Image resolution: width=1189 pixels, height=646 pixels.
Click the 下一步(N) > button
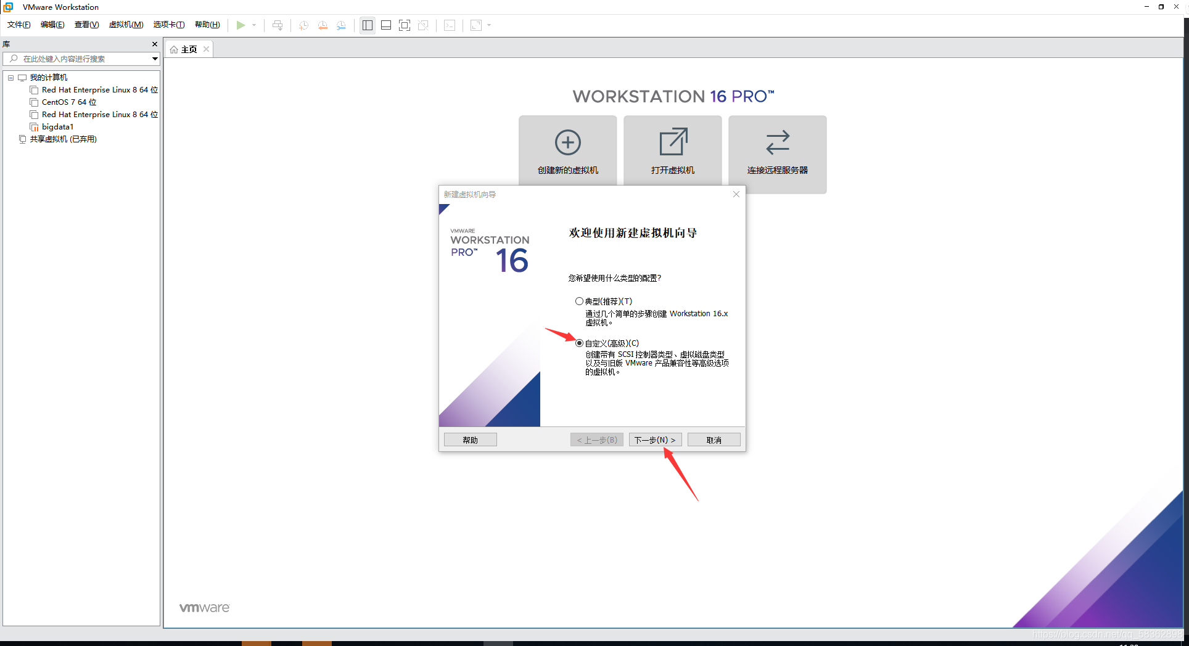click(655, 440)
